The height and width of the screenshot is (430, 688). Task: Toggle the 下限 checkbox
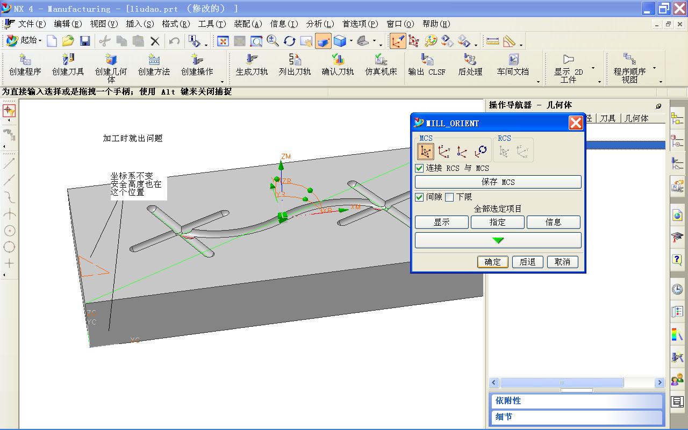(x=449, y=197)
